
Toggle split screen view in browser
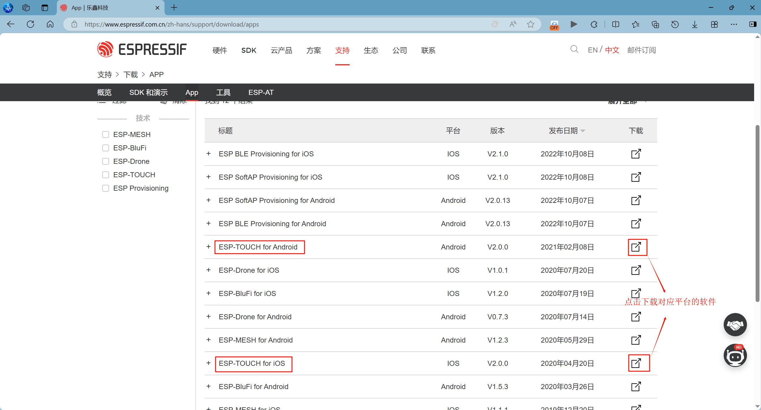[x=616, y=24]
